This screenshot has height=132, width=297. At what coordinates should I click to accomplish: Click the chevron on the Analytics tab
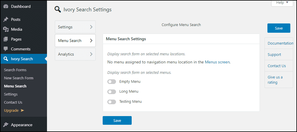[x=91, y=54]
